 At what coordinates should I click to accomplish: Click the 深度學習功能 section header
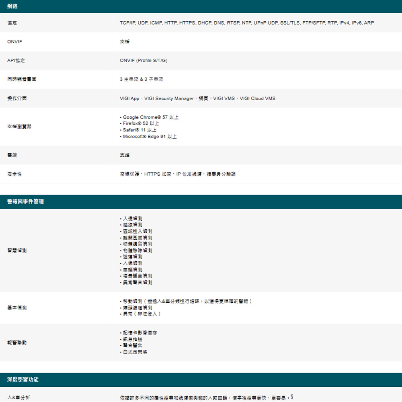tap(23, 379)
